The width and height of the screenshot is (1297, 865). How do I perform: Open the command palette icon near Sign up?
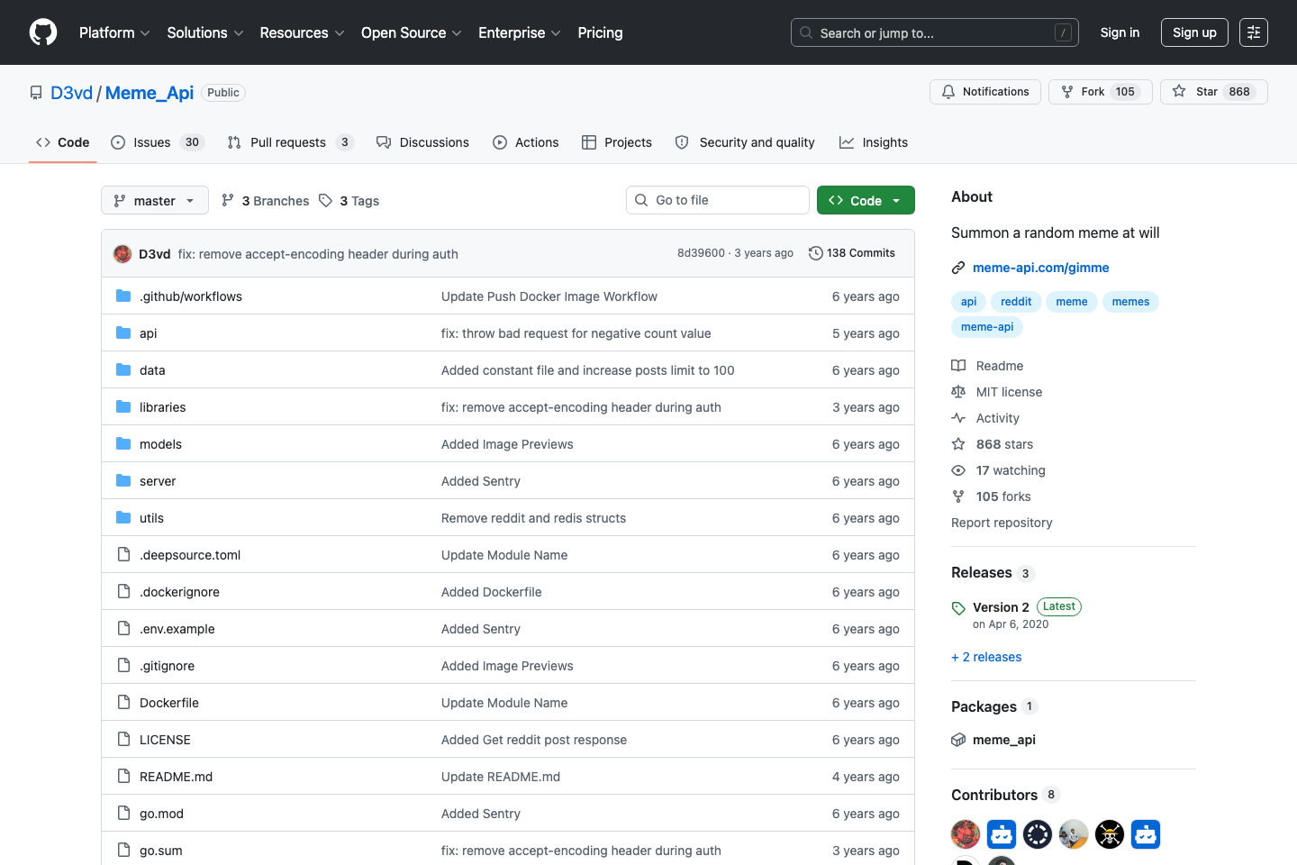[1254, 32]
